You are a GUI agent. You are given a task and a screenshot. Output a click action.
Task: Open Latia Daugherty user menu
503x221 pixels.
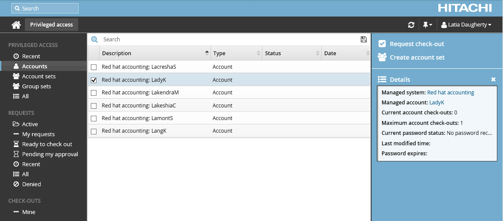click(x=466, y=25)
